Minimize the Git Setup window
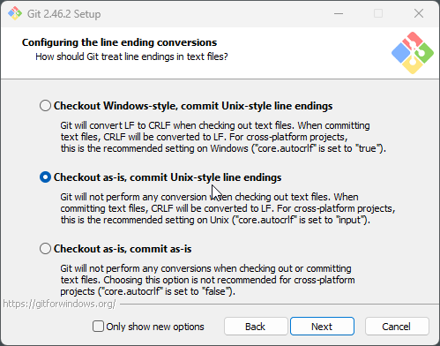This screenshot has width=440, height=346. coord(339,13)
